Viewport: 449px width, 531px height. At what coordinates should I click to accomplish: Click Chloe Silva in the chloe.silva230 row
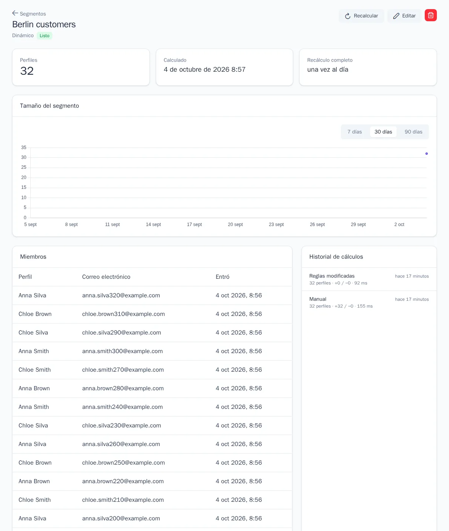[x=33, y=426]
